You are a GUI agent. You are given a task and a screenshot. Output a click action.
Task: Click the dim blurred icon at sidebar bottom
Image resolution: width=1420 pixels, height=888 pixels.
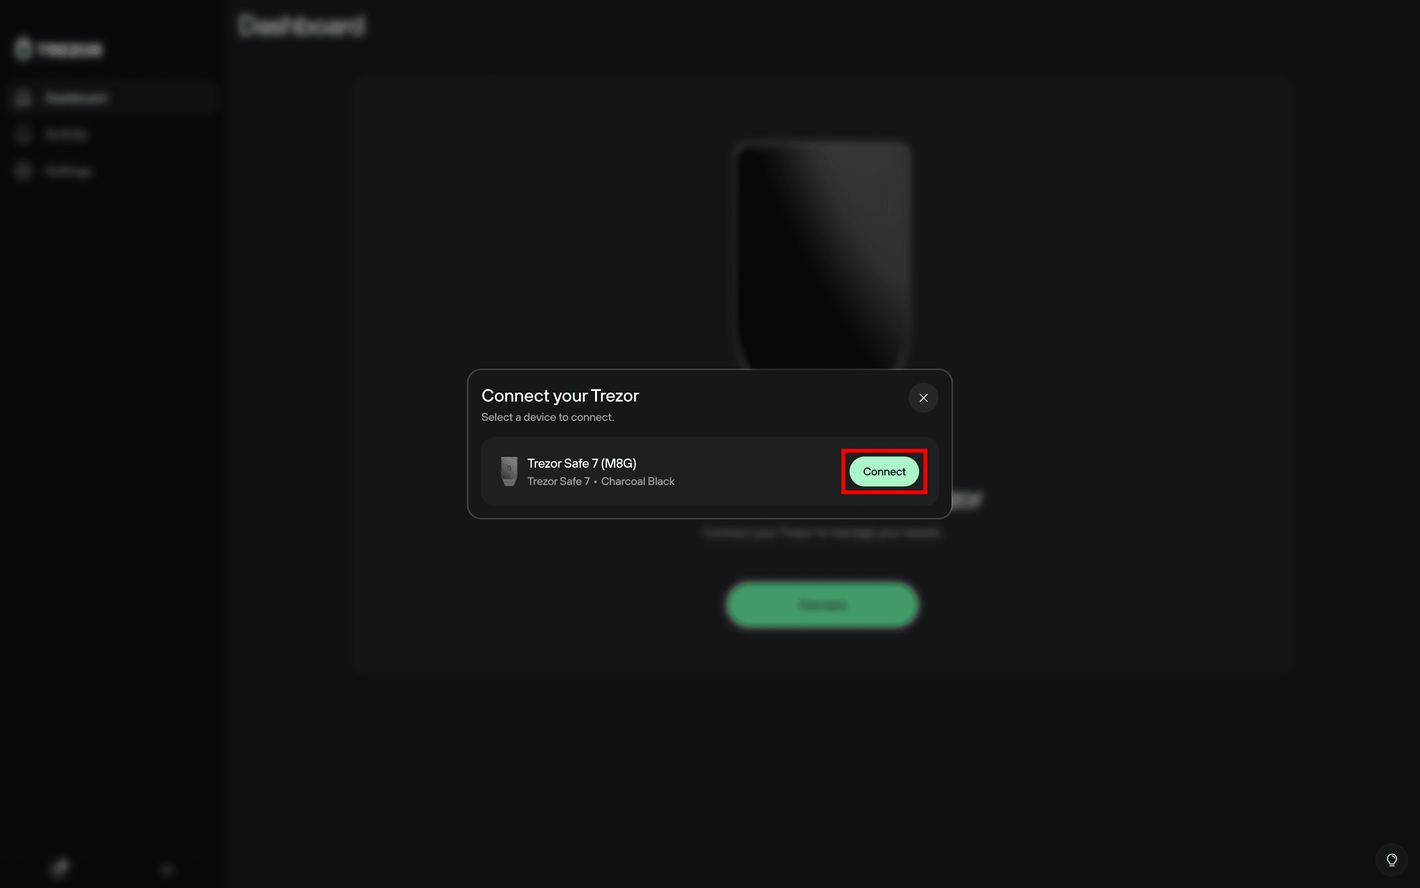point(167,870)
